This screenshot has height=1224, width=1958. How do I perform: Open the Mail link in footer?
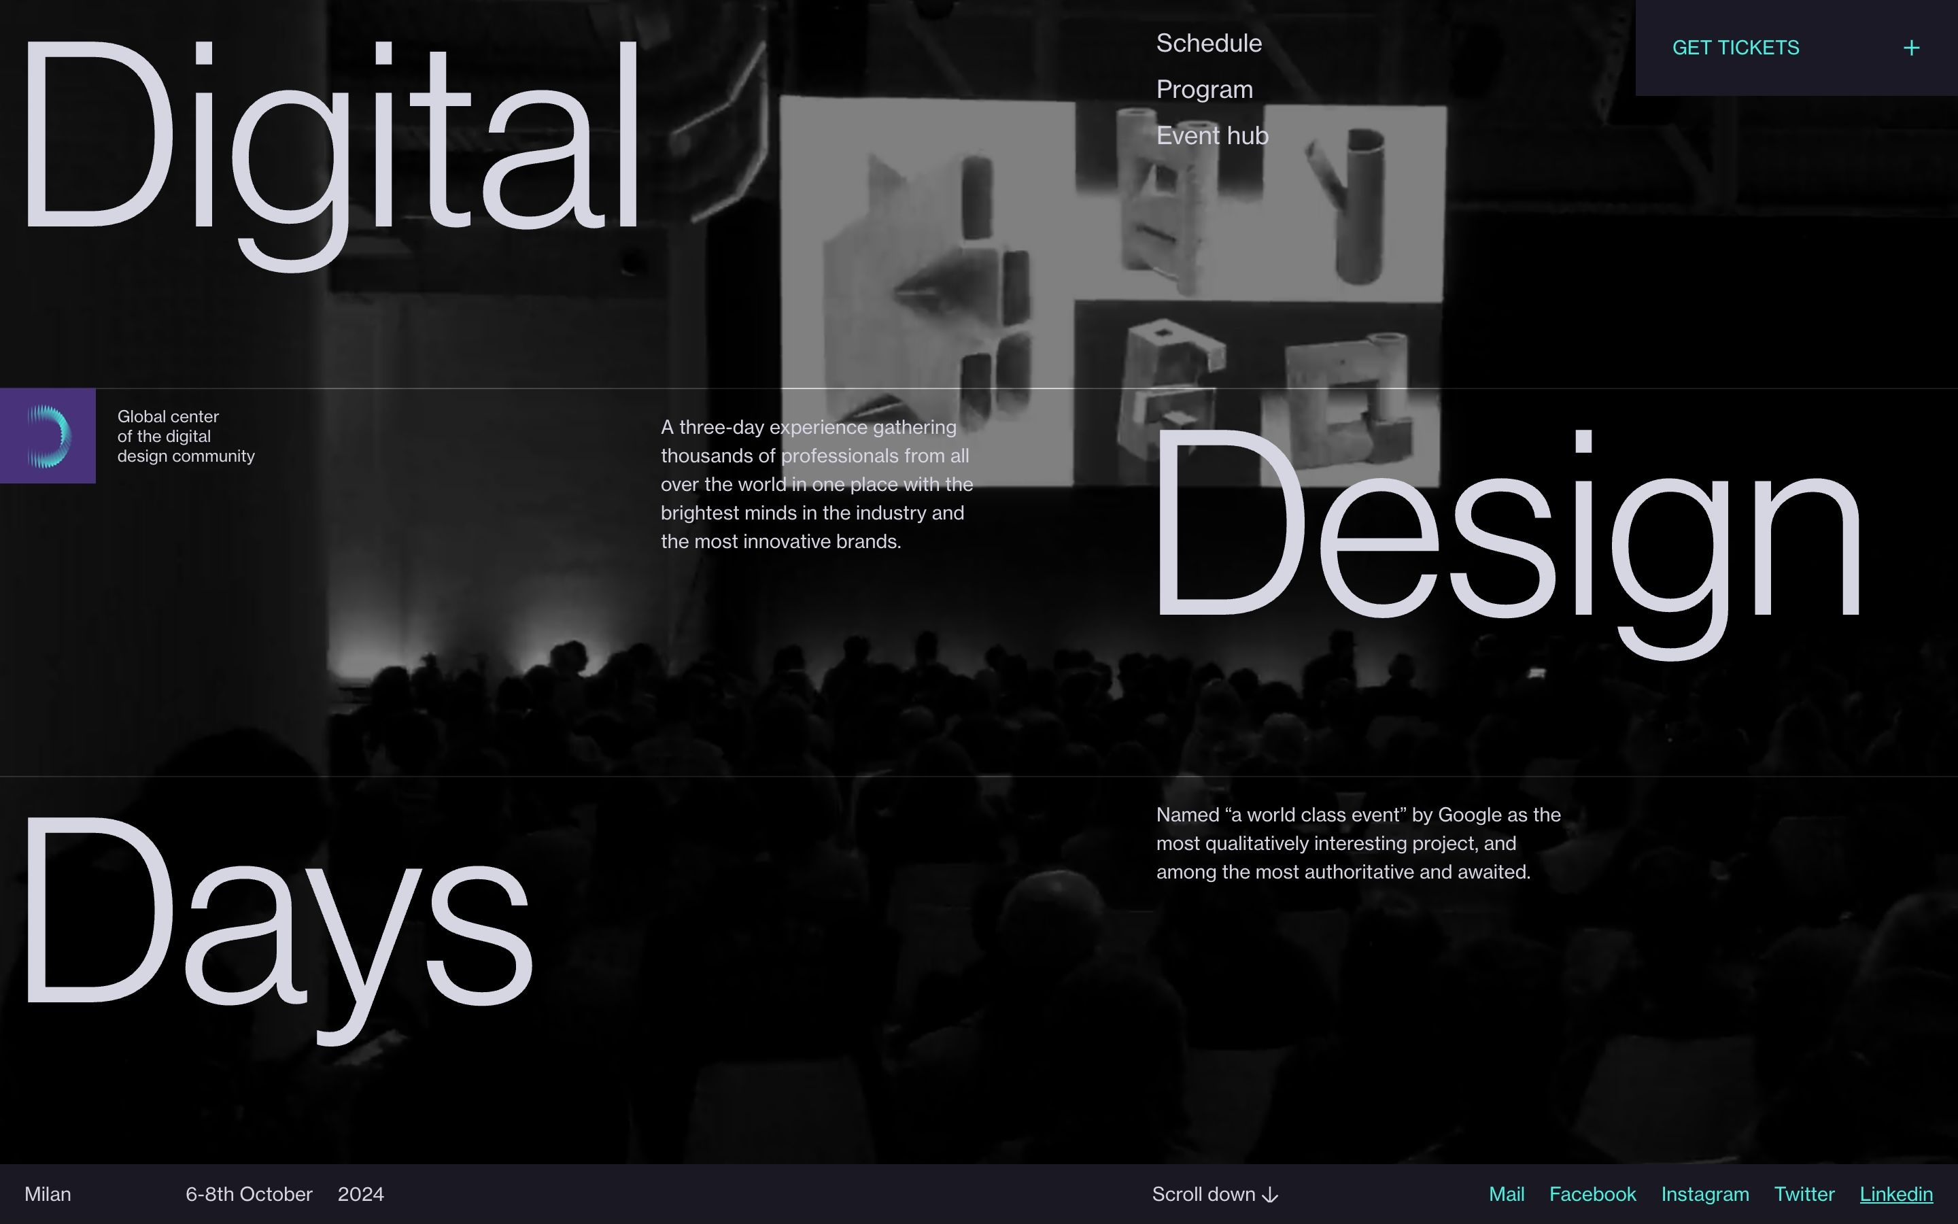1506,1195
